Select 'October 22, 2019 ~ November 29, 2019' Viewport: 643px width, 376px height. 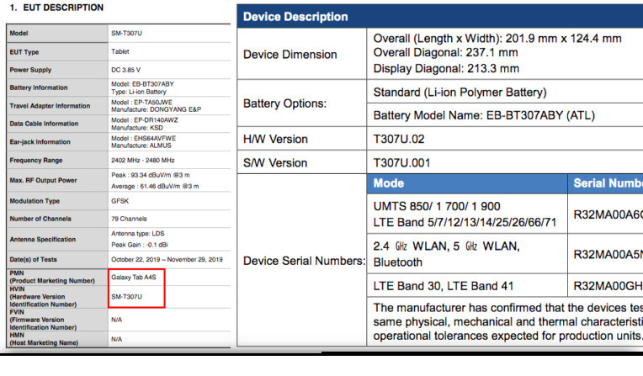pos(167,260)
